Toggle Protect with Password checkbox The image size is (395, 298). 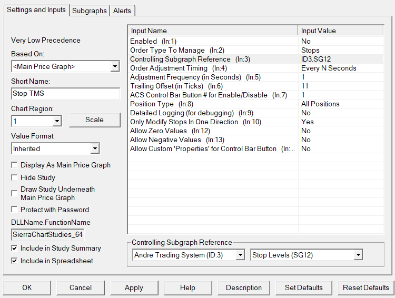pyautogui.click(x=14, y=210)
